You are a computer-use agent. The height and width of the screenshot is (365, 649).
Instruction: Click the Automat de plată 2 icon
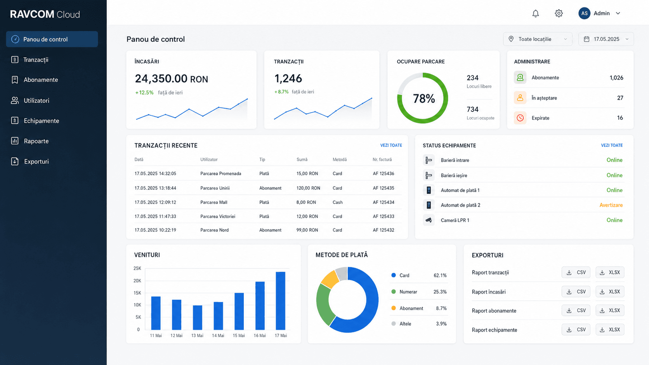429,205
